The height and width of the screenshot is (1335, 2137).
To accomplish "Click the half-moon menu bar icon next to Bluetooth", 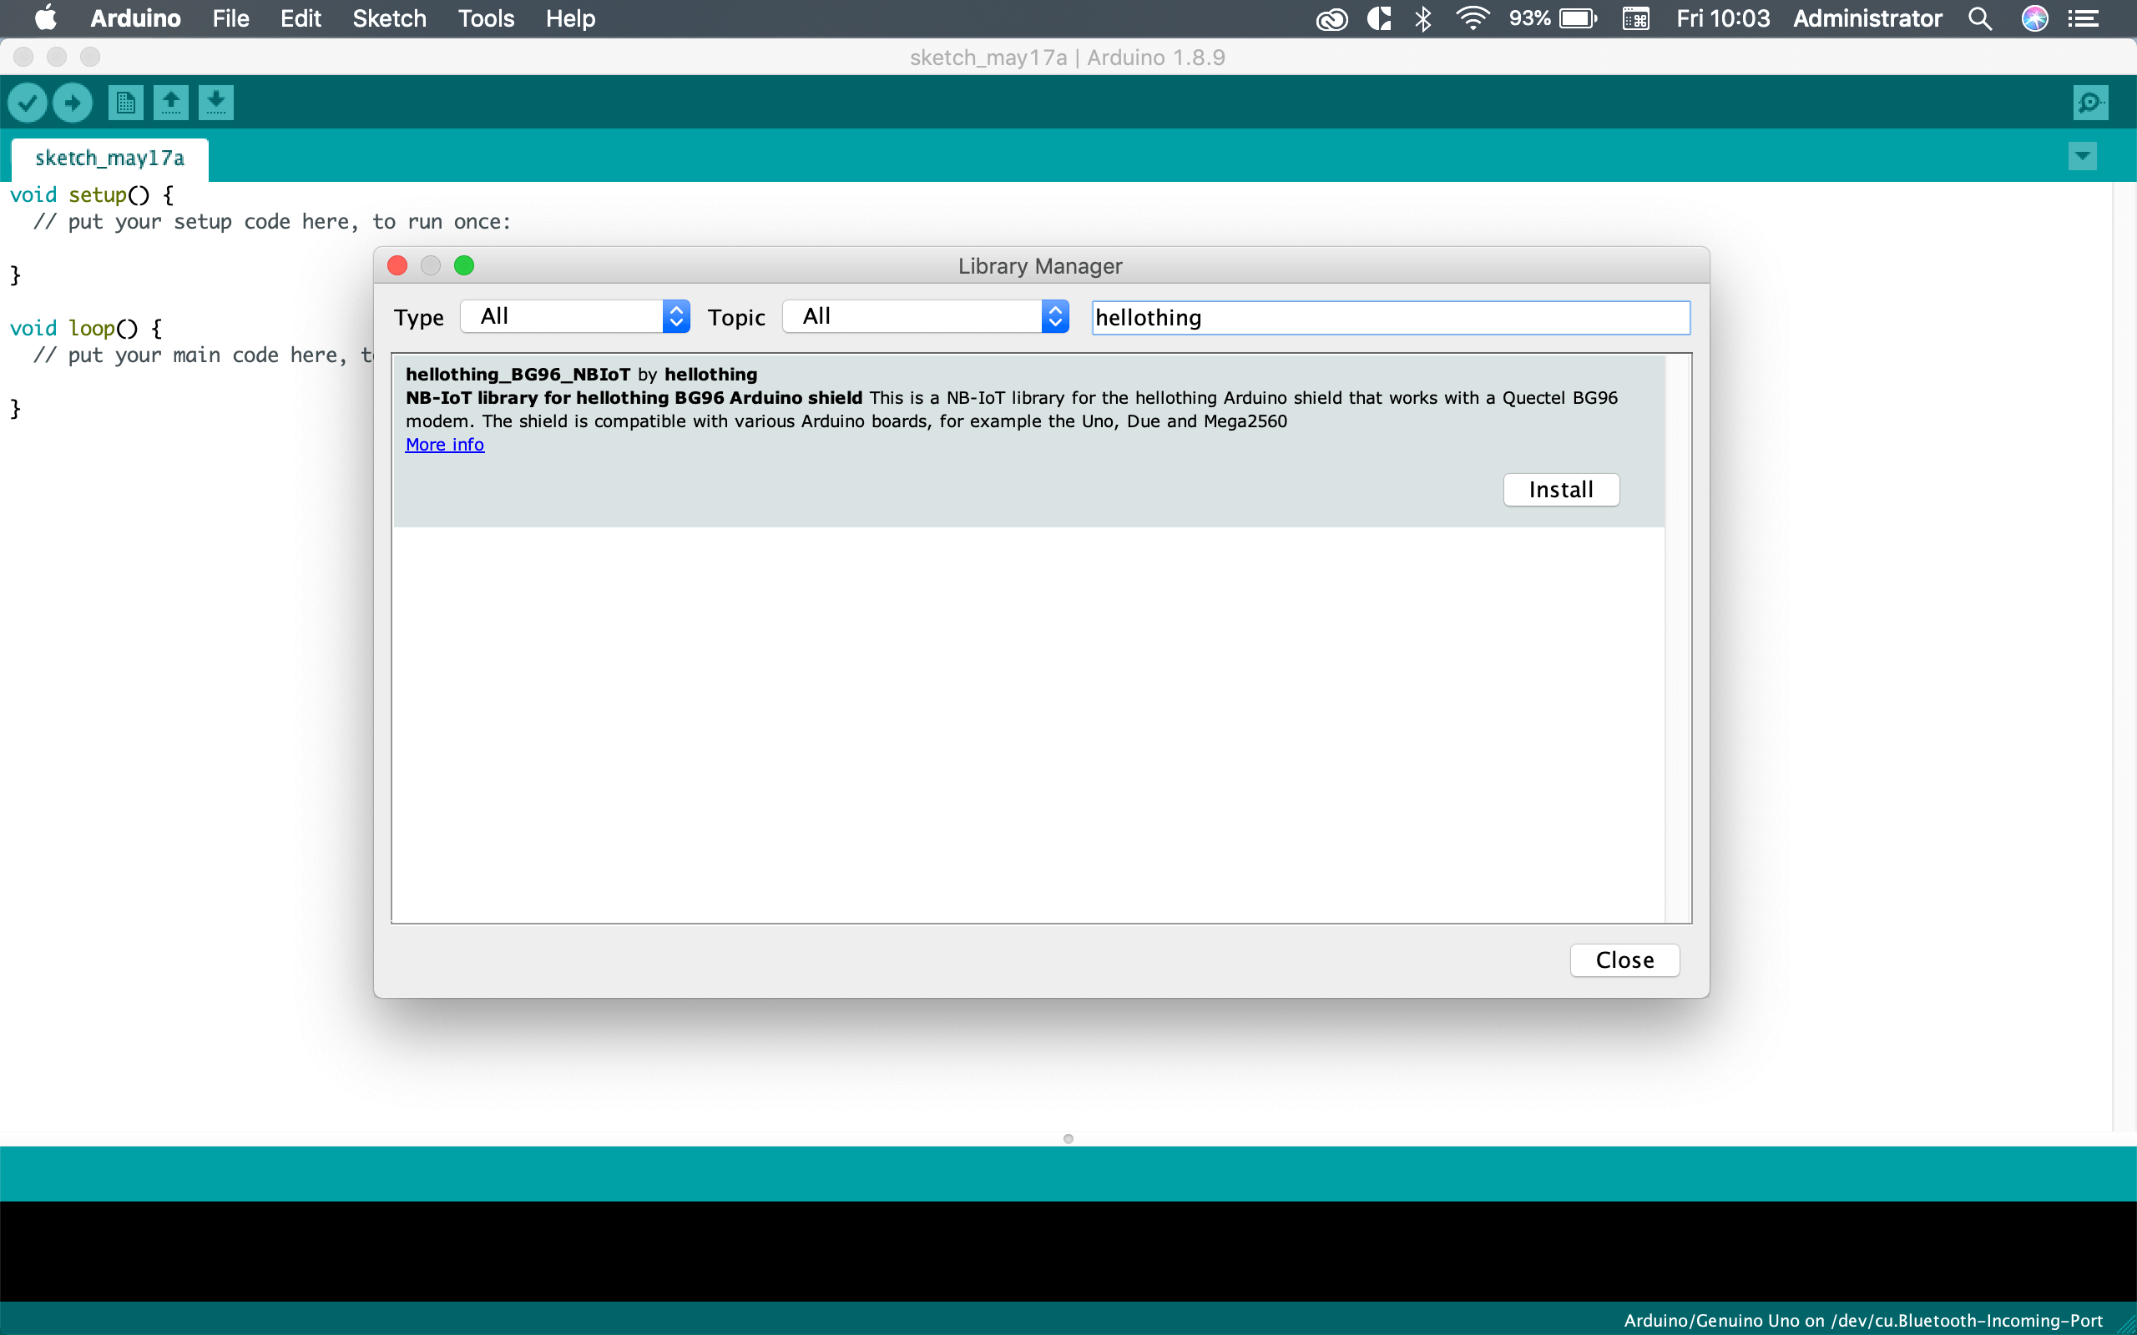I will pos(1378,18).
